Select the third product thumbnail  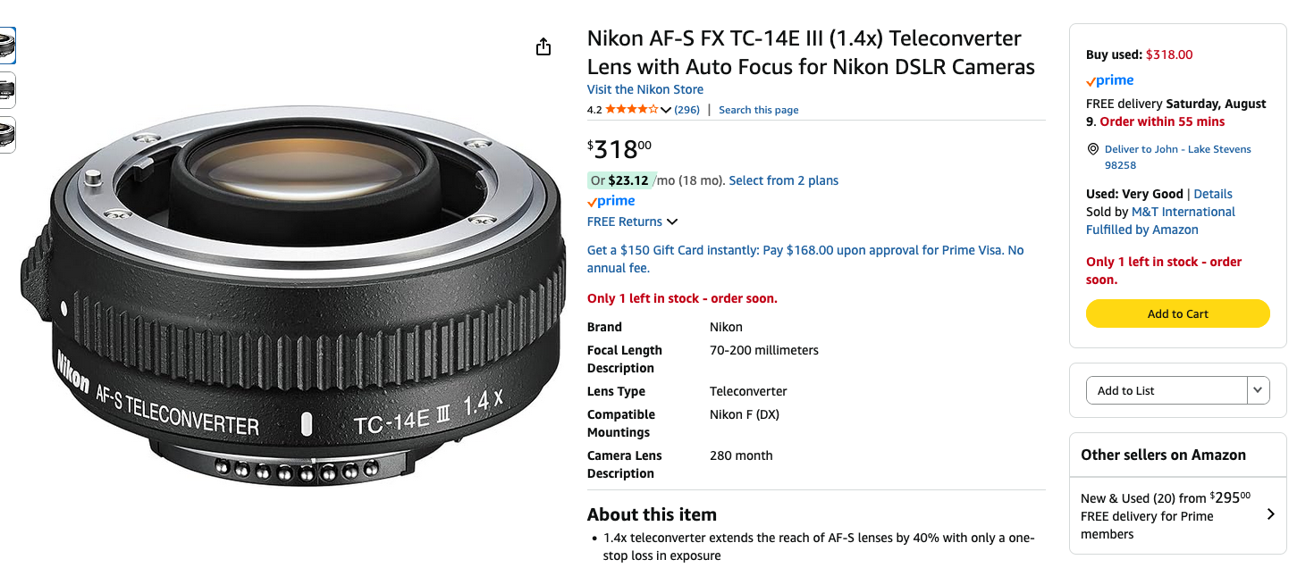pos(7,134)
